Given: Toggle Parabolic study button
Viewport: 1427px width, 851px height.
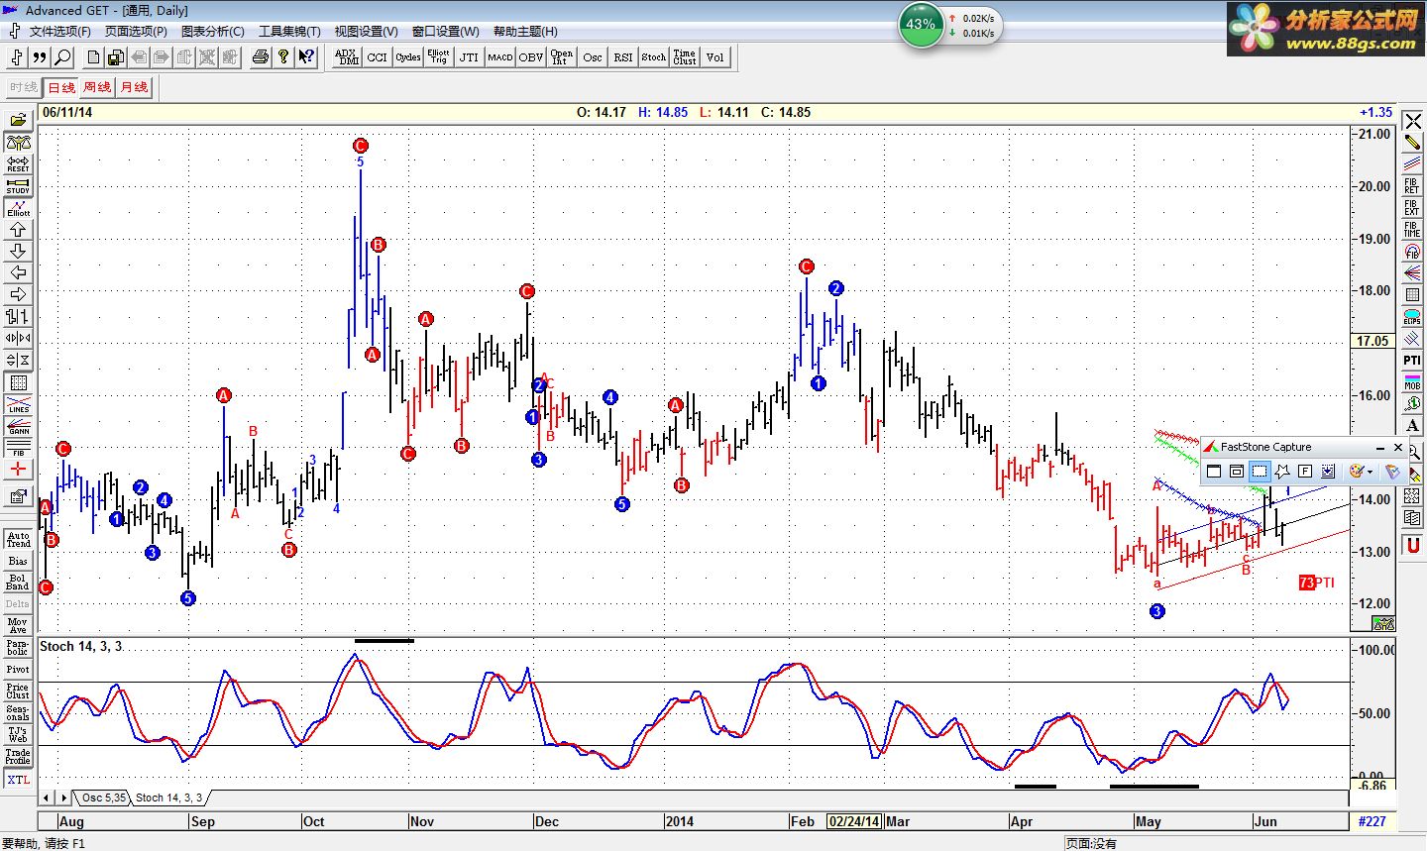Looking at the screenshot, I should [x=18, y=648].
